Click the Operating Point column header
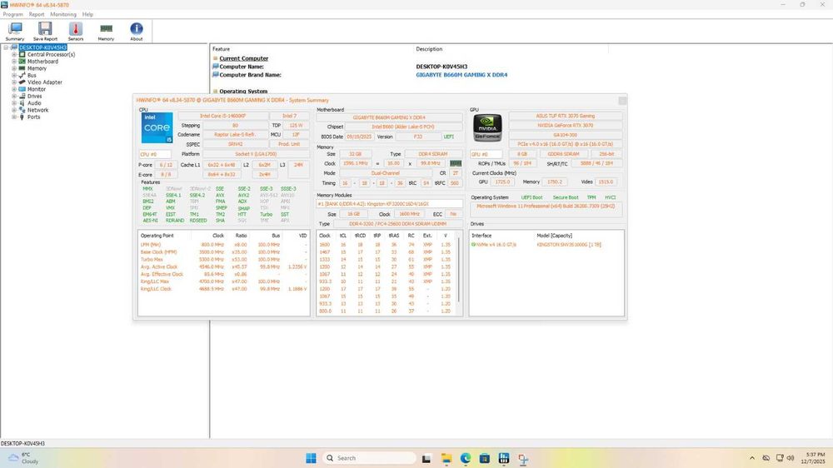 157,236
